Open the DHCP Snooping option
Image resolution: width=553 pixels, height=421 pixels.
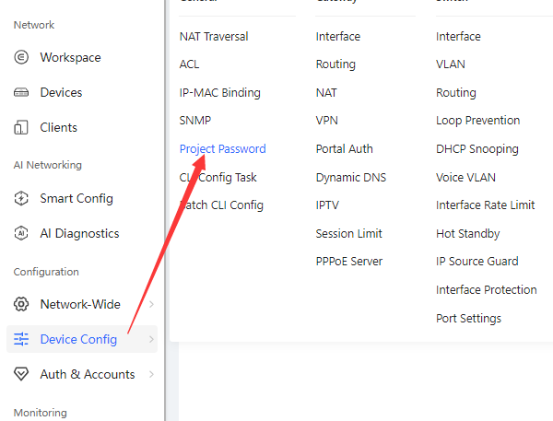pos(477,149)
